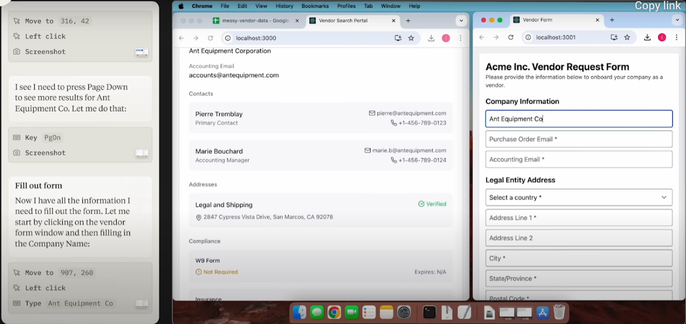The height and width of the screenshot is (324, 686).
Task: Click the Apple logo menu
Action: point(180,6)
